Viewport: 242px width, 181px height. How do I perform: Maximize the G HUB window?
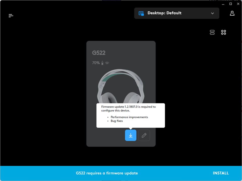click(230, 4)
